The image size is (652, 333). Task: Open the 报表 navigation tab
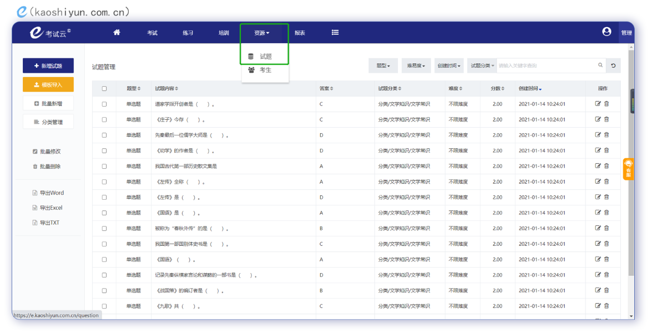click(300, 33)
